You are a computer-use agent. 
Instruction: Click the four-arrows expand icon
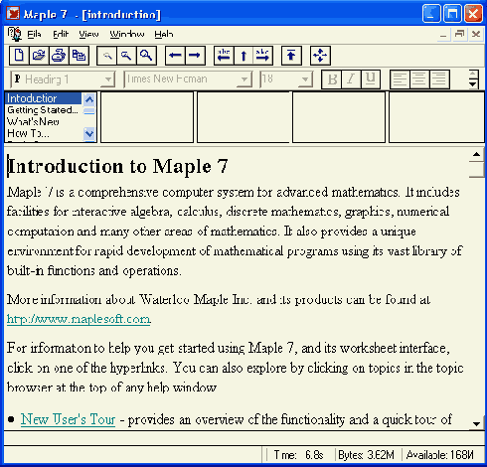[320, 56]
